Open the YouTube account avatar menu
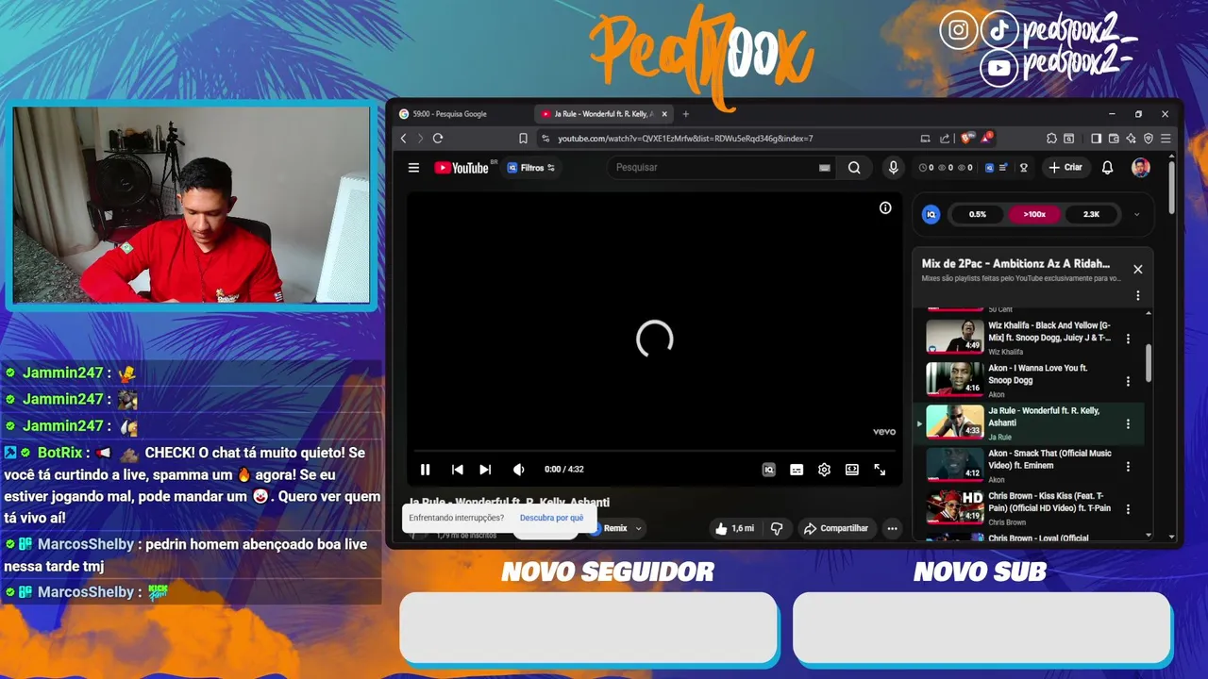 (x=1141, y=168)
